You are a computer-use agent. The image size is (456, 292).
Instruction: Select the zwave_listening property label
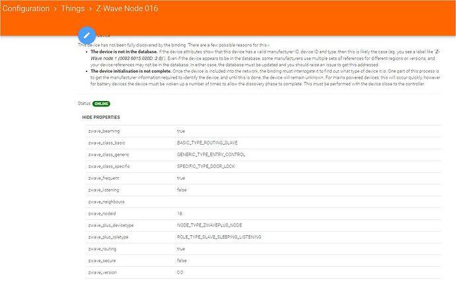click(103, 190)
